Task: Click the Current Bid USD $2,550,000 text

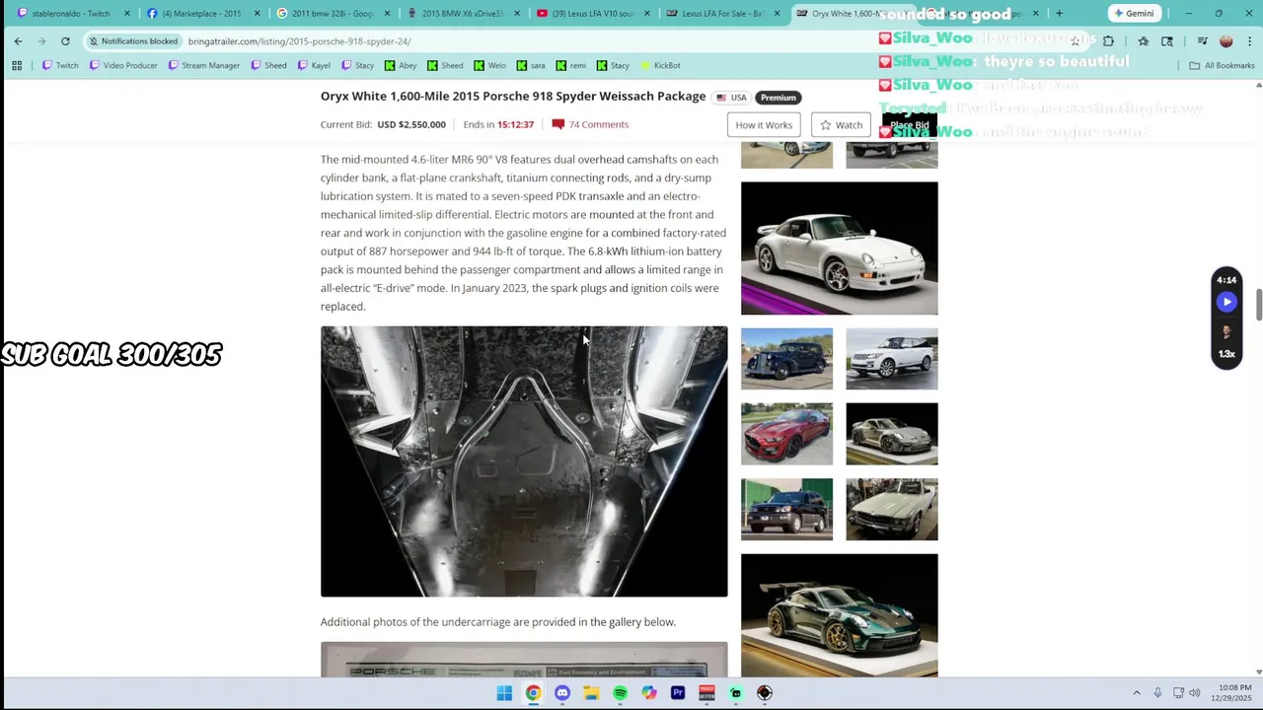Action: point(383,124)
